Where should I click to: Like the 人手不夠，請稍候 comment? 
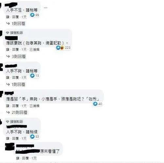pos(8,139)
